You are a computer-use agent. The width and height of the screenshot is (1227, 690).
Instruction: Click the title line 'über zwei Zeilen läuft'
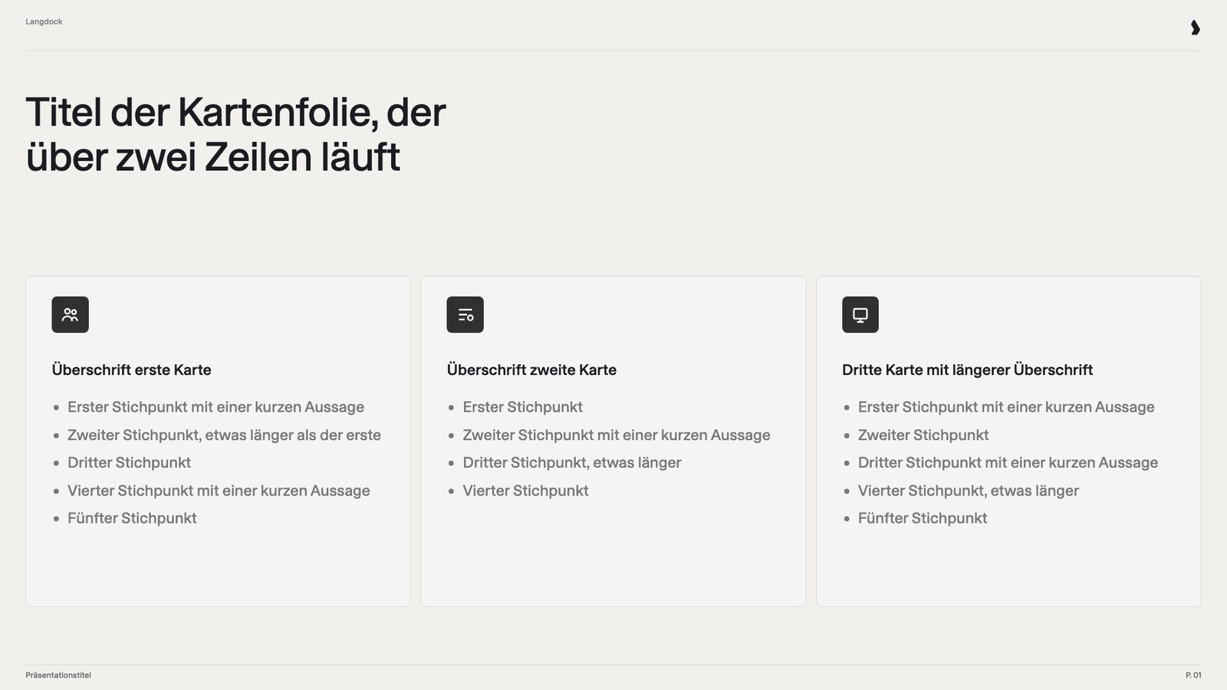[x=213, y=157]
